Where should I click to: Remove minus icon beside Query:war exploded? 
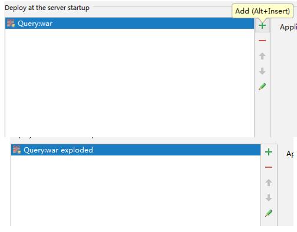269,167
